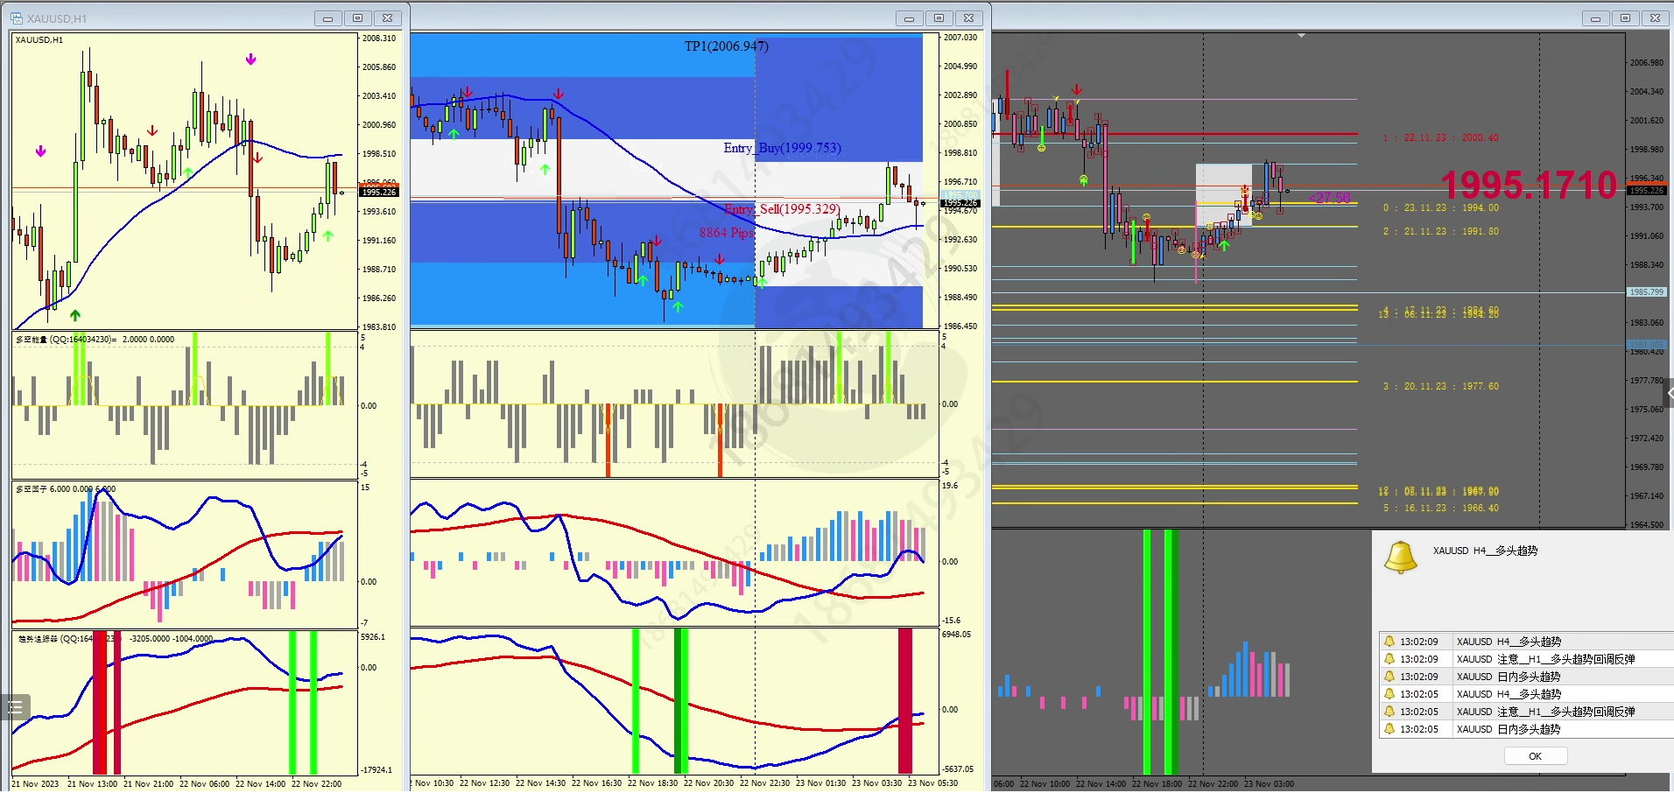Minimize the XAUUSD,H1 chart window
This screenshot has width=1674, height=793.
point(328,18)
